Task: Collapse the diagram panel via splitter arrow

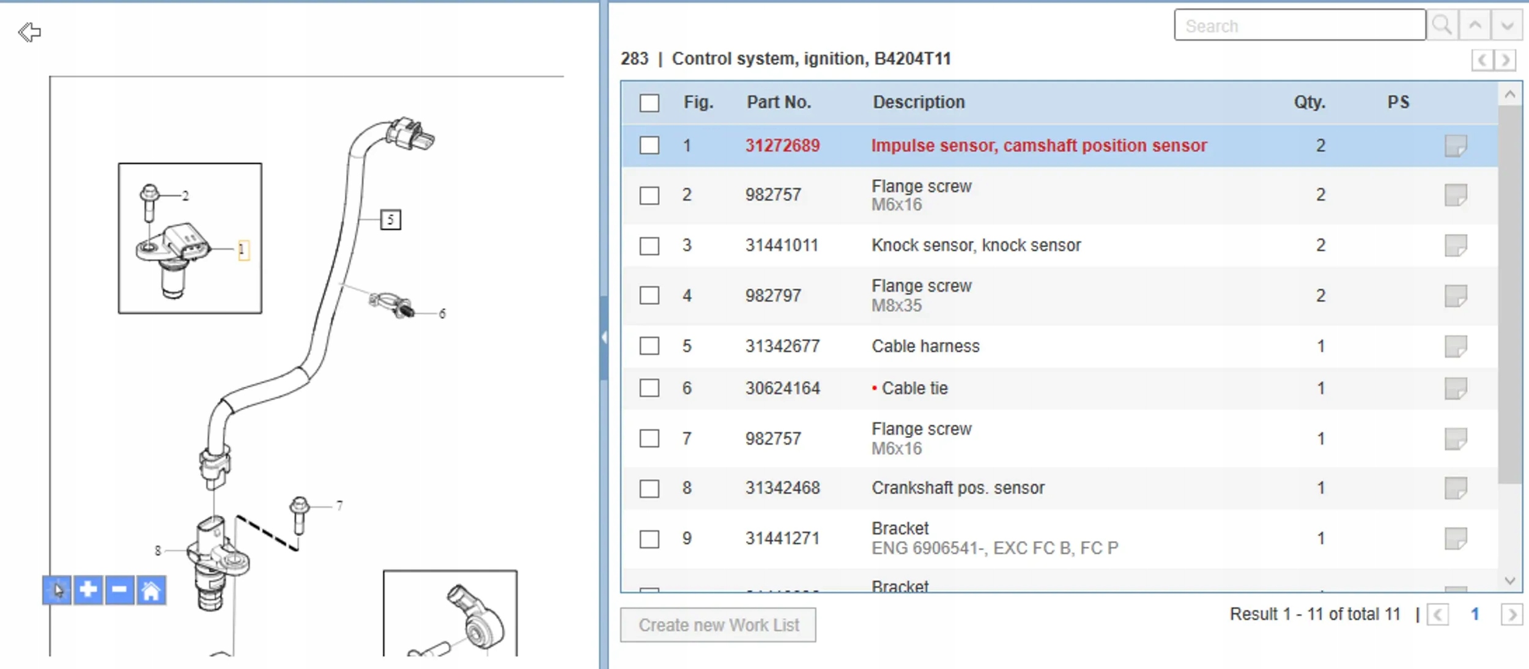Action: click(x=604, y=337)
